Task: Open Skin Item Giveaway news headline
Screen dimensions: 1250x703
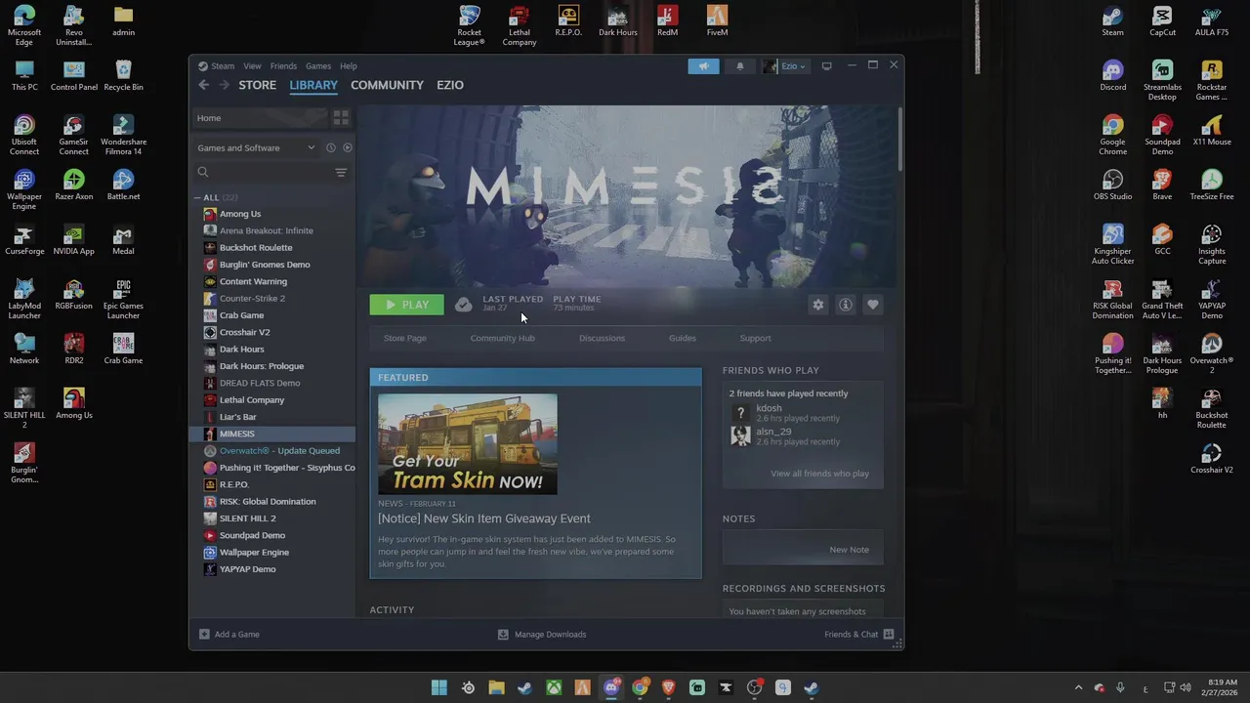Action: [484, 518]
